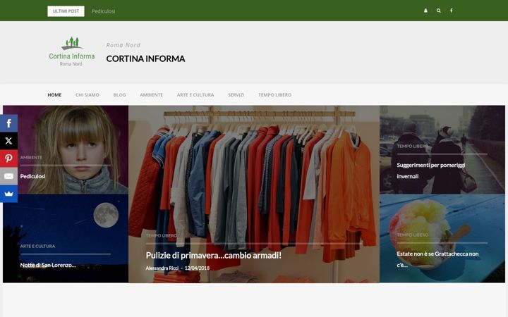Click the Cortina Informa logo

(71, 51)
